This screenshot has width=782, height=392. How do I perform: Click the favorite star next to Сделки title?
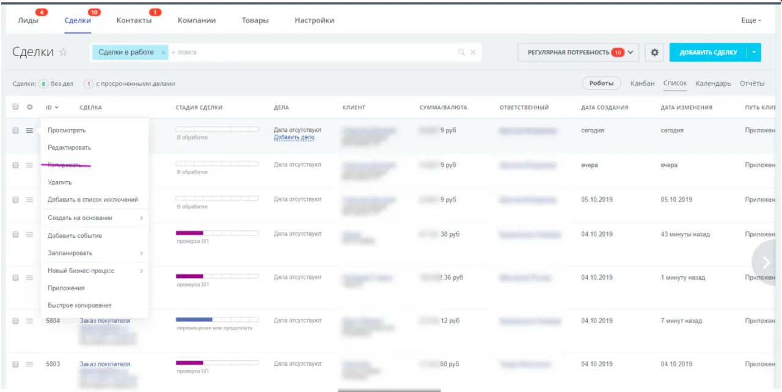pyautogui.click(x=63, y=52)
